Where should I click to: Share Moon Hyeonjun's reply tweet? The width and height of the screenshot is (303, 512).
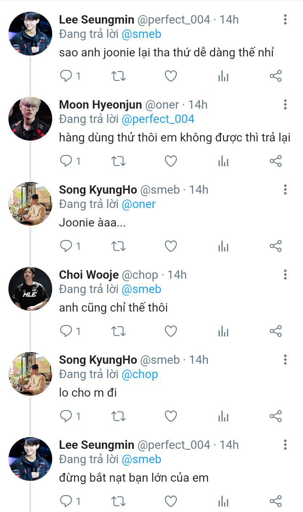(x=275, y=161)
